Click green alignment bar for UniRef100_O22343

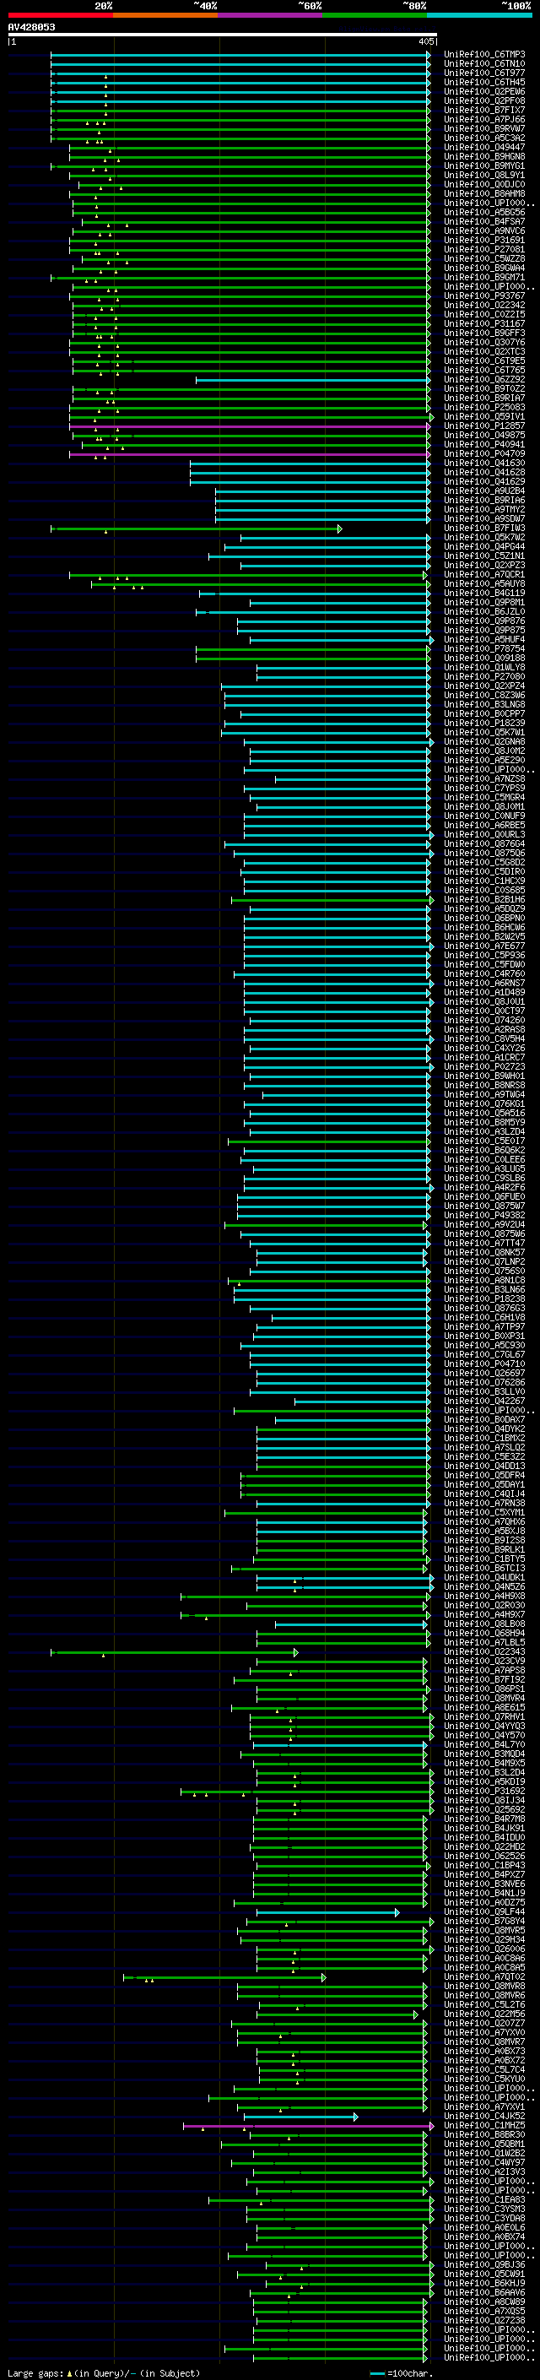click(175, 1652)
